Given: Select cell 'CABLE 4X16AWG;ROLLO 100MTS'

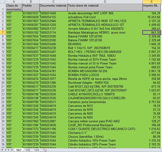Looking at the screenshot, I should point(105,94).
